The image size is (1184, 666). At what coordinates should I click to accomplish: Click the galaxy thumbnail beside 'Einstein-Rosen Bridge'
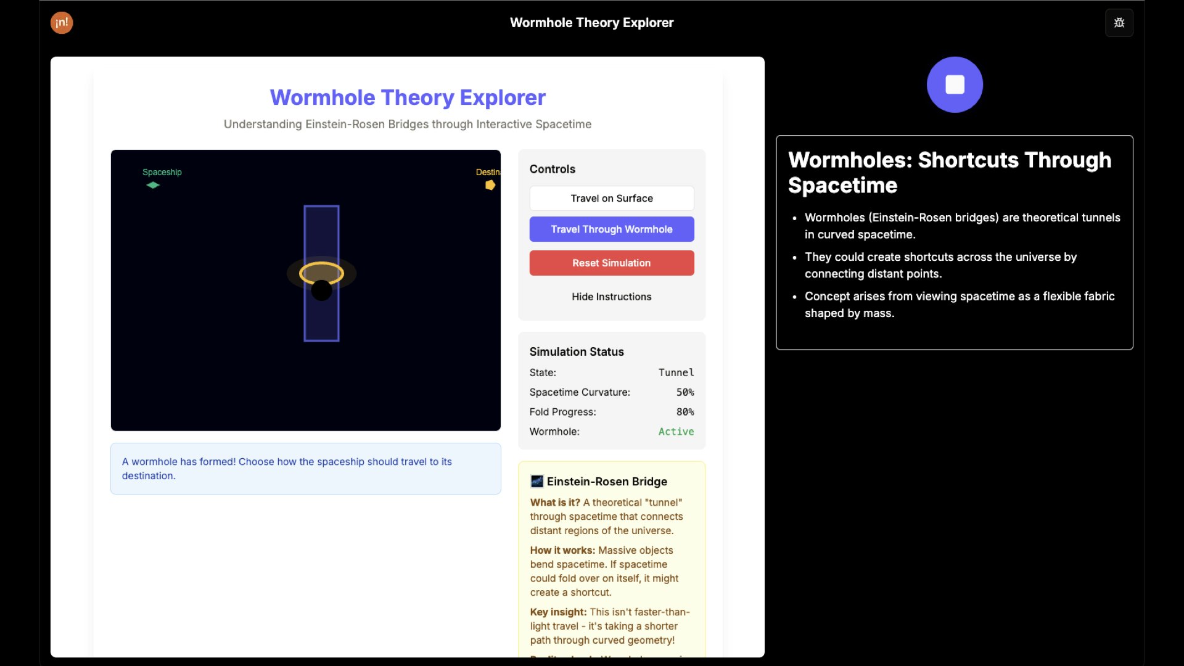point(536,482)
